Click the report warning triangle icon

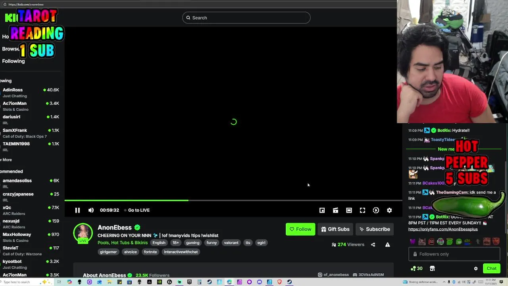point(387,245)
